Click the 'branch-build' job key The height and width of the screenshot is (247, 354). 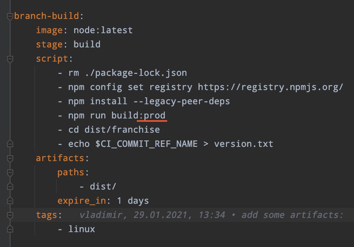click(46, 16)
